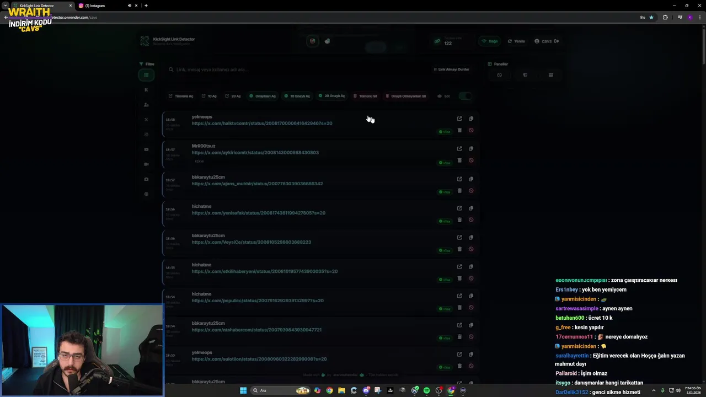Click Tümünü Aç button
Image resolution: width=706 pixels, height=397 pixels.
coord(181,96)
